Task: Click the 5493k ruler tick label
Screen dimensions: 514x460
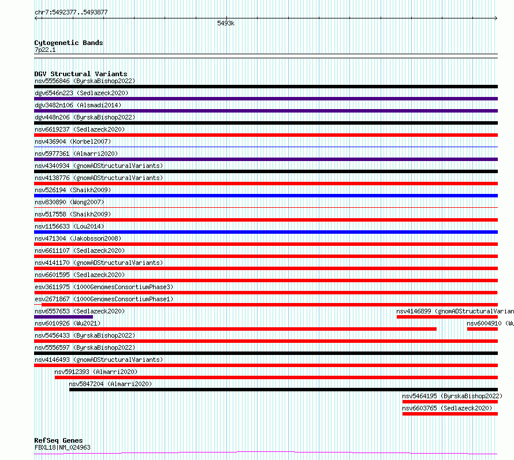Action: (x=226, y=23)
